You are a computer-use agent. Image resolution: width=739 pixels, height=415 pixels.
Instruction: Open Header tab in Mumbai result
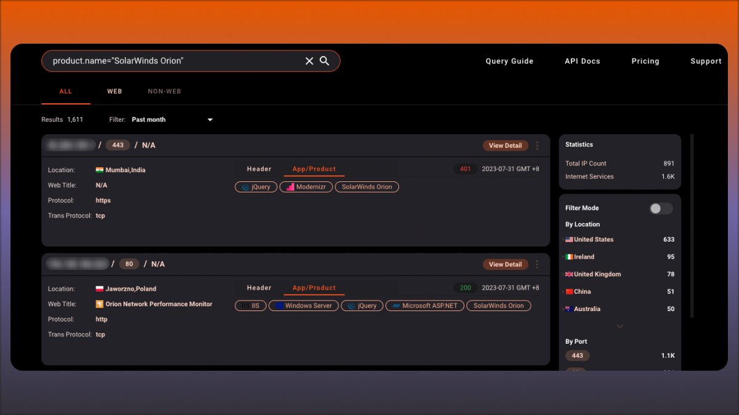click(x=259, y=169)
